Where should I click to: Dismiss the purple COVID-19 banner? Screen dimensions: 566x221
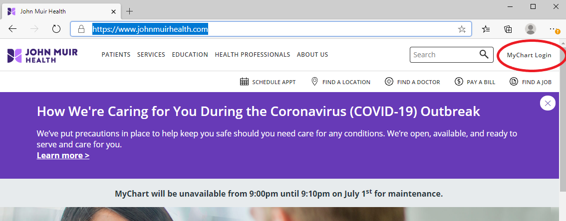pos(548,103)
